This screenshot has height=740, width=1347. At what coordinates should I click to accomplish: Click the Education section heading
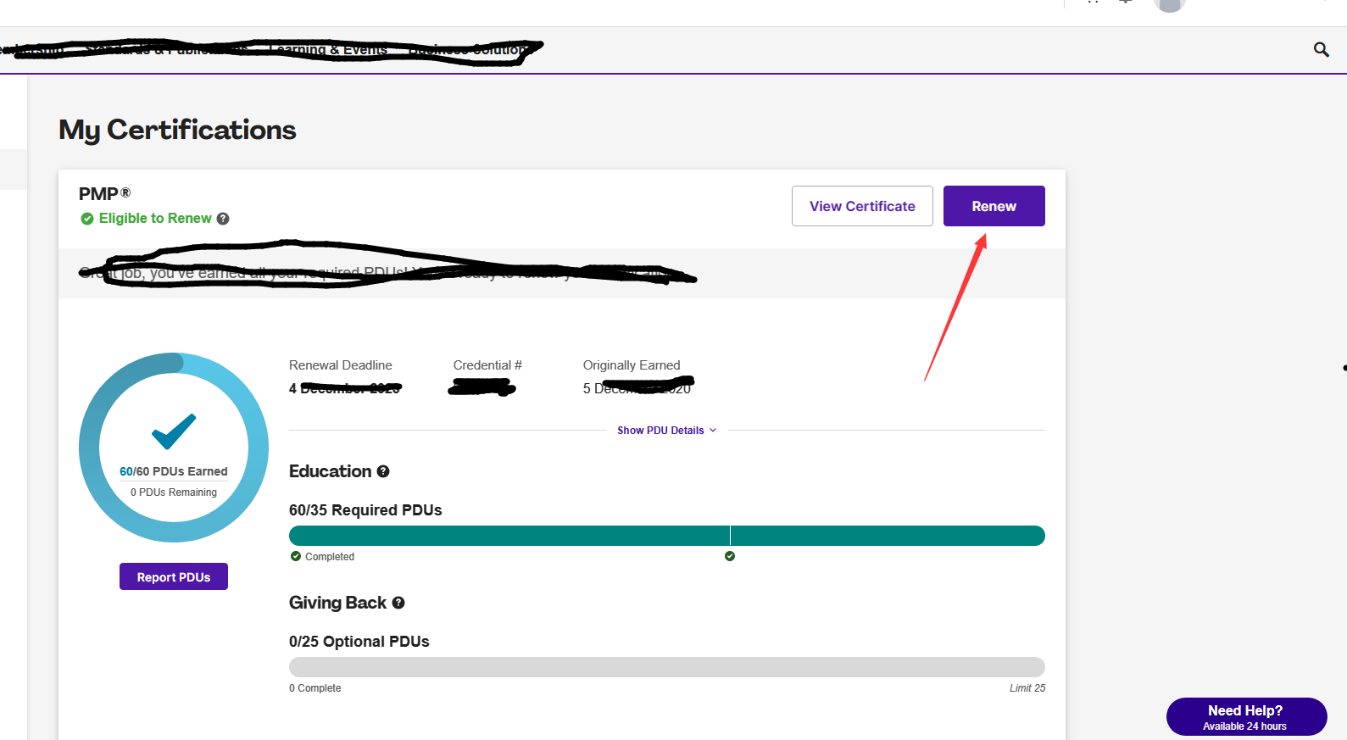(x=331, y=471)
